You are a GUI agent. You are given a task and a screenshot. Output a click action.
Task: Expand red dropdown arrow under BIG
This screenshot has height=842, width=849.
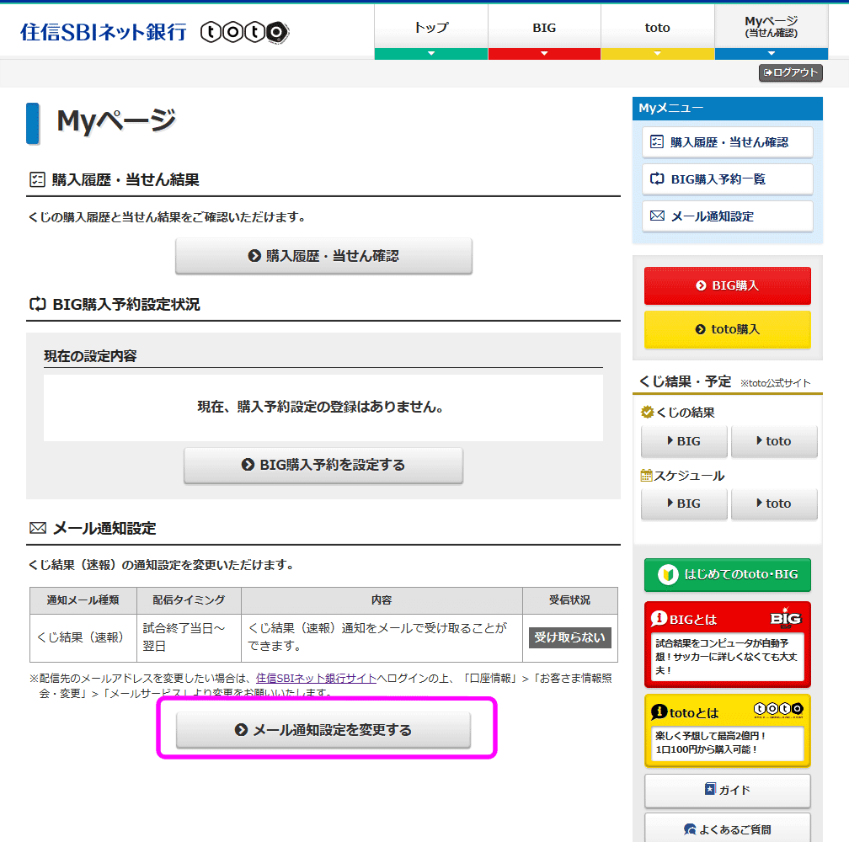coord(544,54)
